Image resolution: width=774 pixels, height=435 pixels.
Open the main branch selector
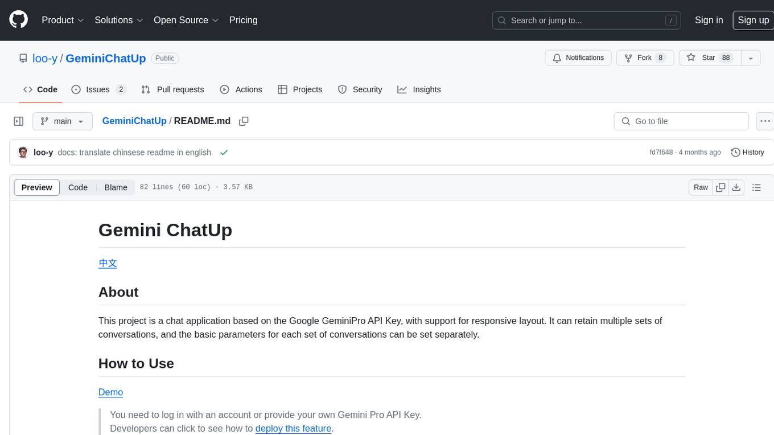coord(63,121)
